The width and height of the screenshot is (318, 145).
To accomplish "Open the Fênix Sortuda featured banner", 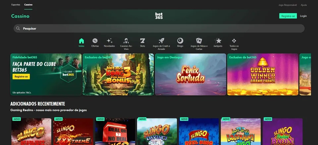I will point(190,74).
